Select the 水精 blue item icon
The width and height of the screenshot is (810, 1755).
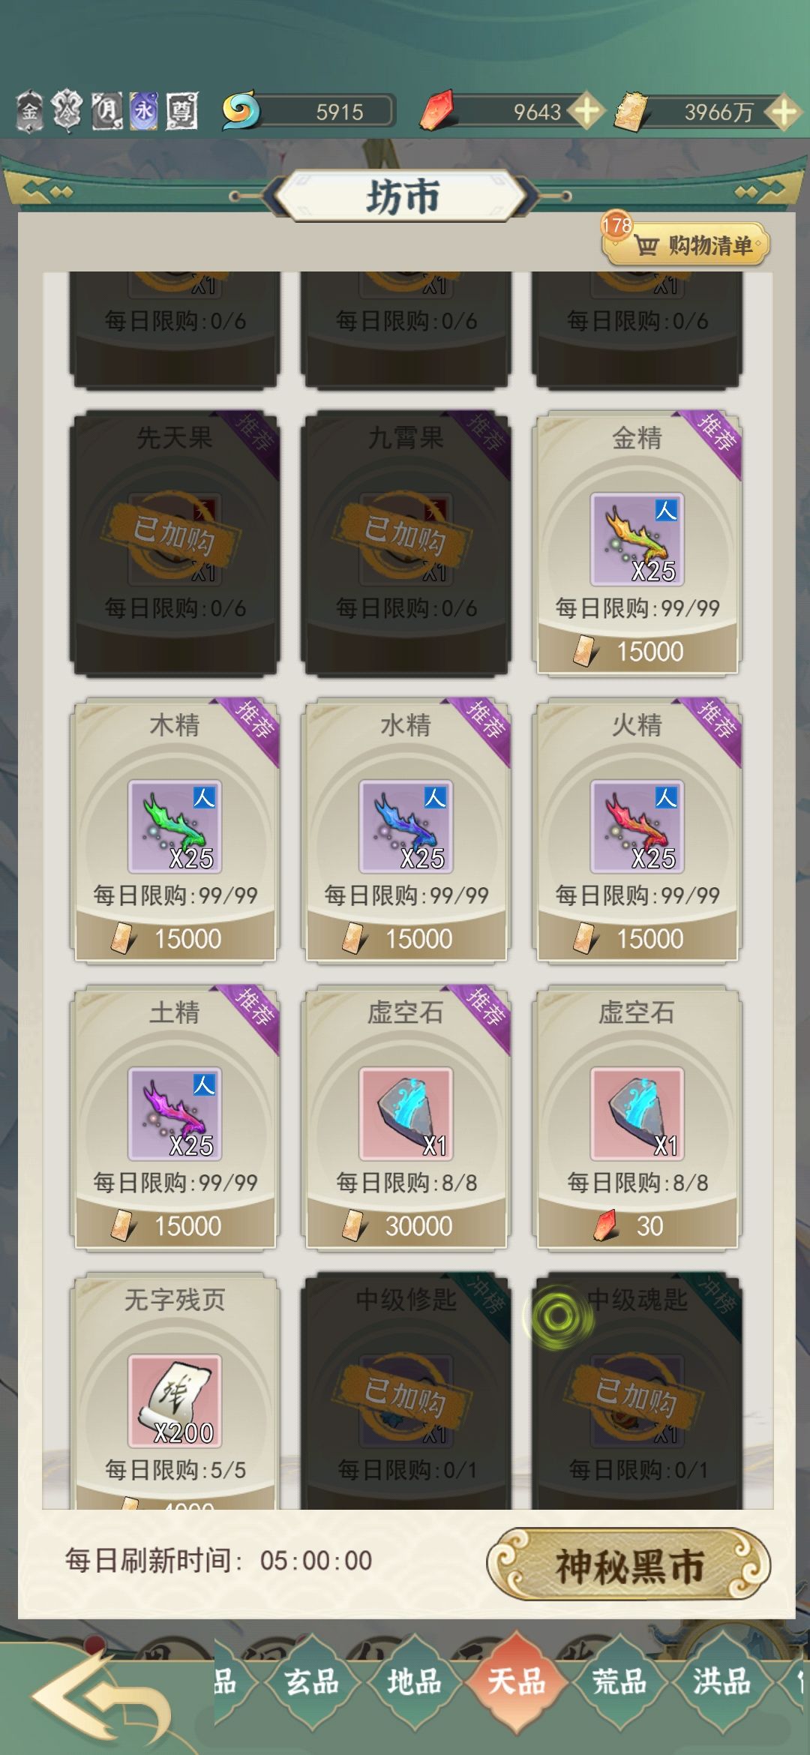(406, 826)
